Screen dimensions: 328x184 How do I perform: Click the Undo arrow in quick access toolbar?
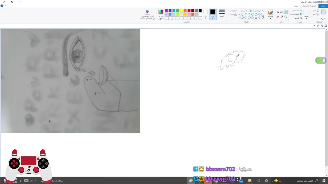(322, 26)
